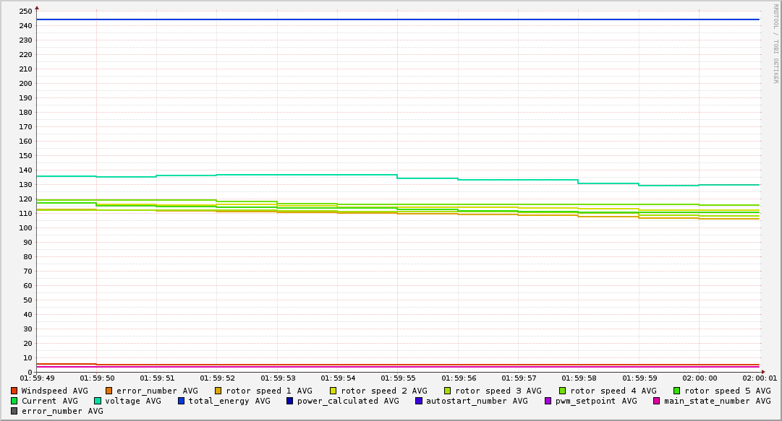This screenshot has height=421, width=782.
Task: Select the rotor speed 5 AVG swatch
Action: 677,391
